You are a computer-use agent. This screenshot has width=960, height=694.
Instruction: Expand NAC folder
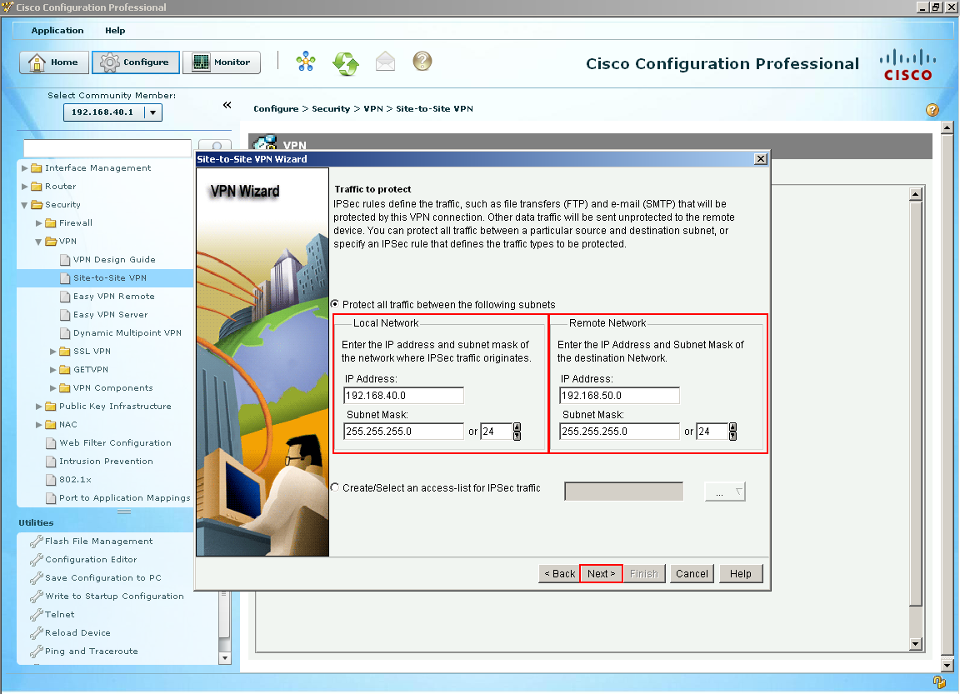pos(38,425)
